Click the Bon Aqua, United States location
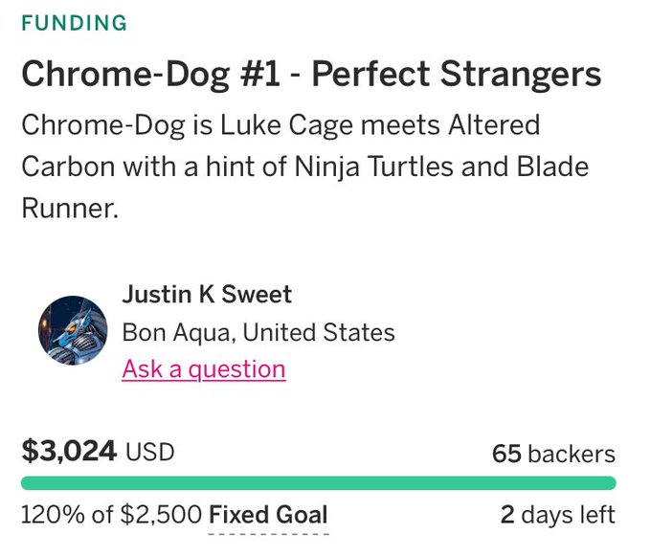651x556 pixels. 258,332
